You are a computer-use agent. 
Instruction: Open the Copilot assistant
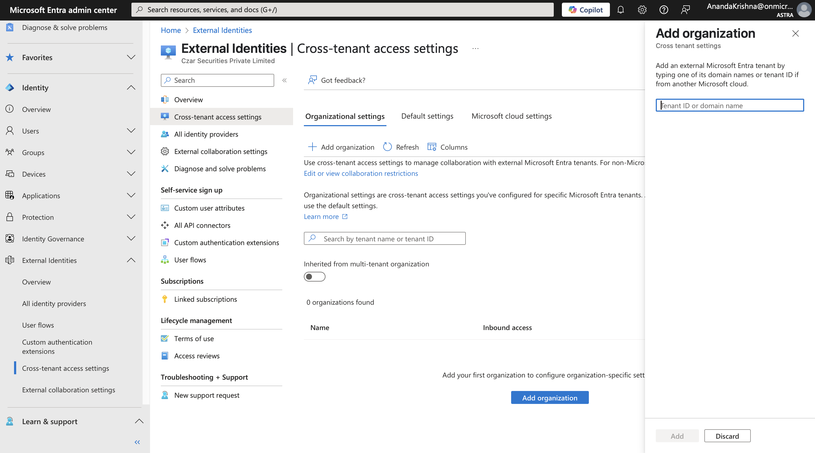[x=585, y=10]
